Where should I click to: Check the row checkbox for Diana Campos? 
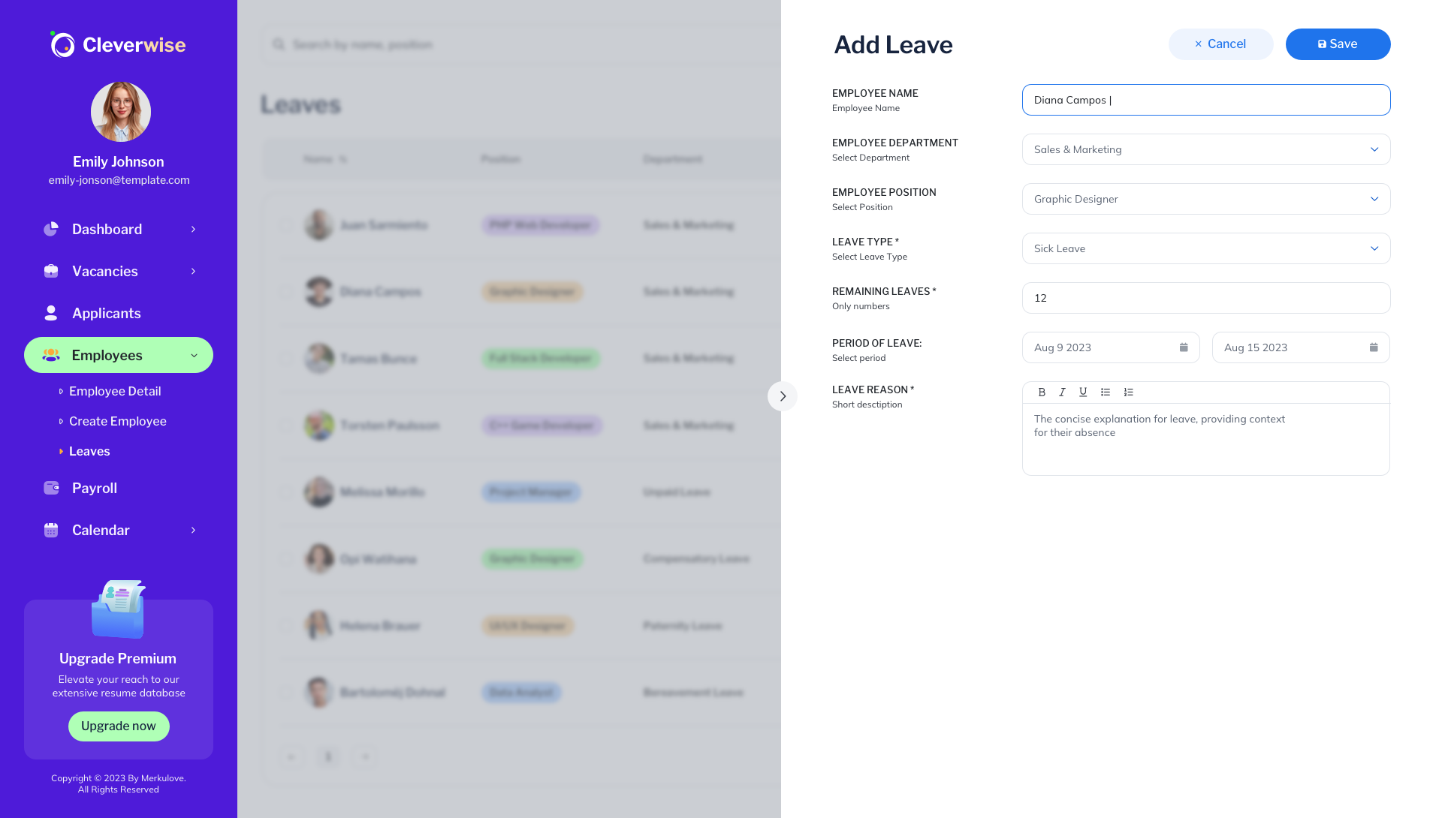point(286,291)
